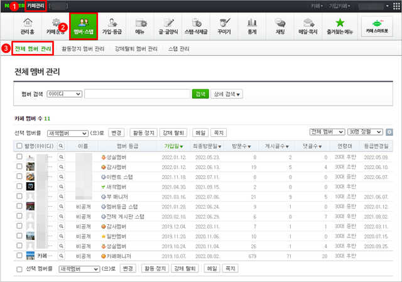The width and height of the screenshot is (402, 282).
Task: Toggle bottom select-all checkbox beside 선택 멤버를
Action: coord(19,269)
